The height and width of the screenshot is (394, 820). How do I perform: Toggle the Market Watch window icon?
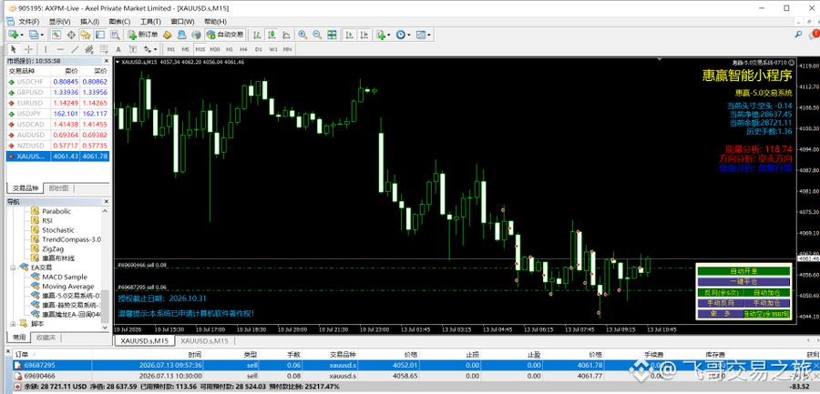coord(56,35)
